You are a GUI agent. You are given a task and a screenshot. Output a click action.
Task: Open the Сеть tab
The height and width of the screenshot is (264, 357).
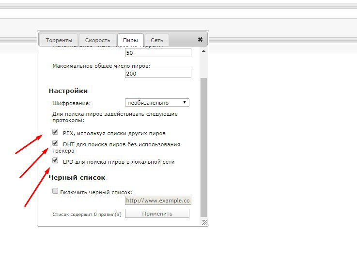[156, 40]
